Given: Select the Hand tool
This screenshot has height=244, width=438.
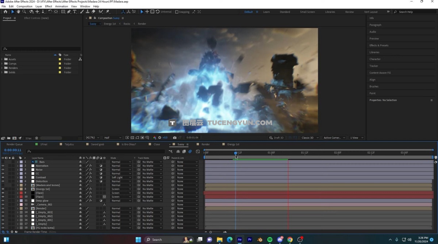Looking at the screenshot, I should click(x=18, y=12).
